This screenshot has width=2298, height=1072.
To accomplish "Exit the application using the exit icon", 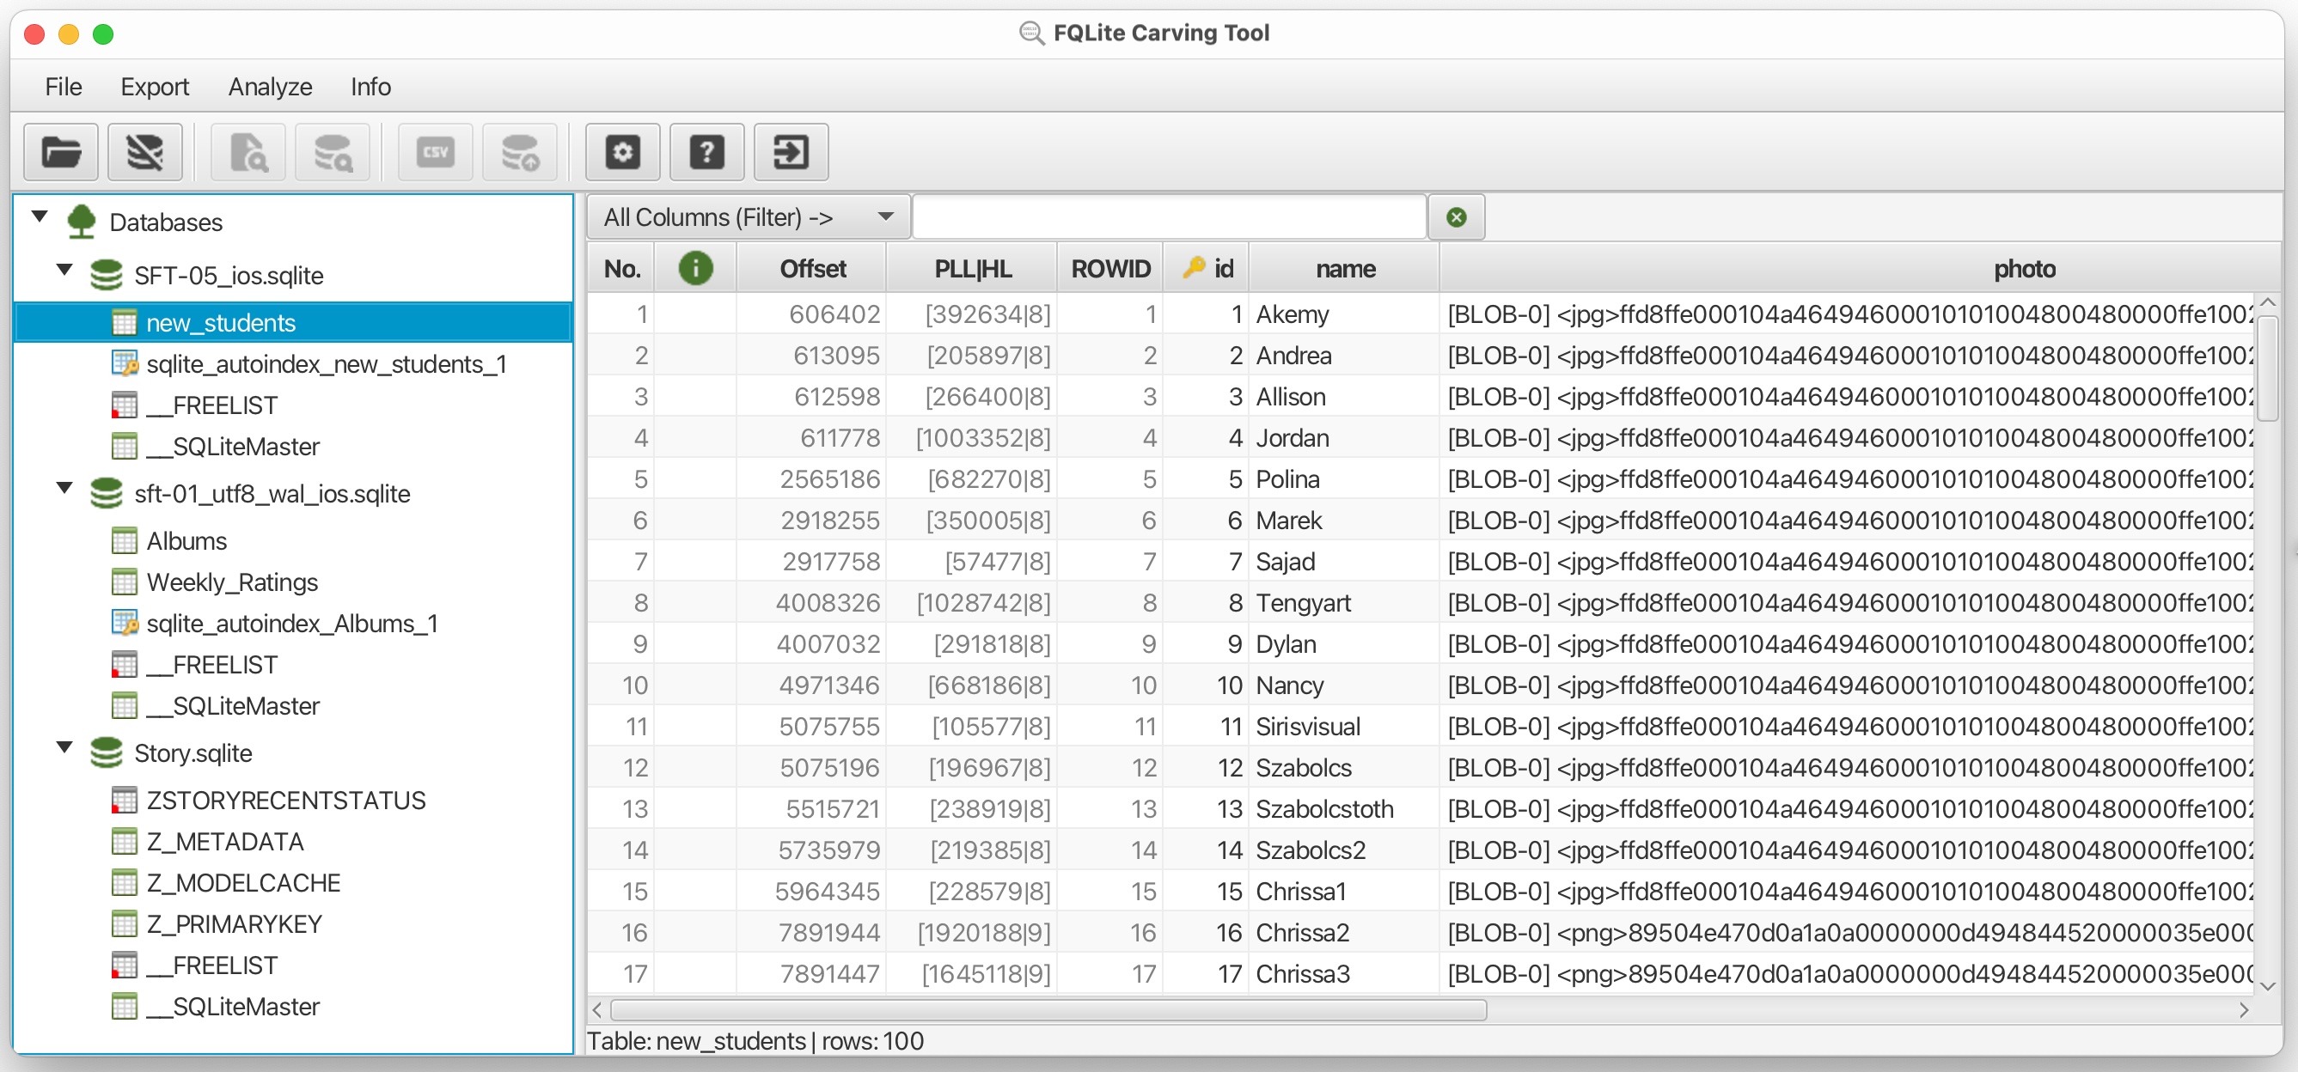I will point(791,152).
